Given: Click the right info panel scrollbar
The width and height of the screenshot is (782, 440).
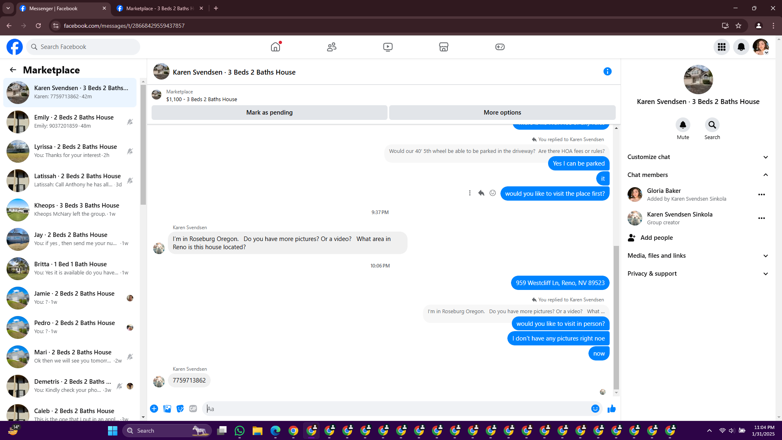Looking at the screenshot, I should [779, 228].
